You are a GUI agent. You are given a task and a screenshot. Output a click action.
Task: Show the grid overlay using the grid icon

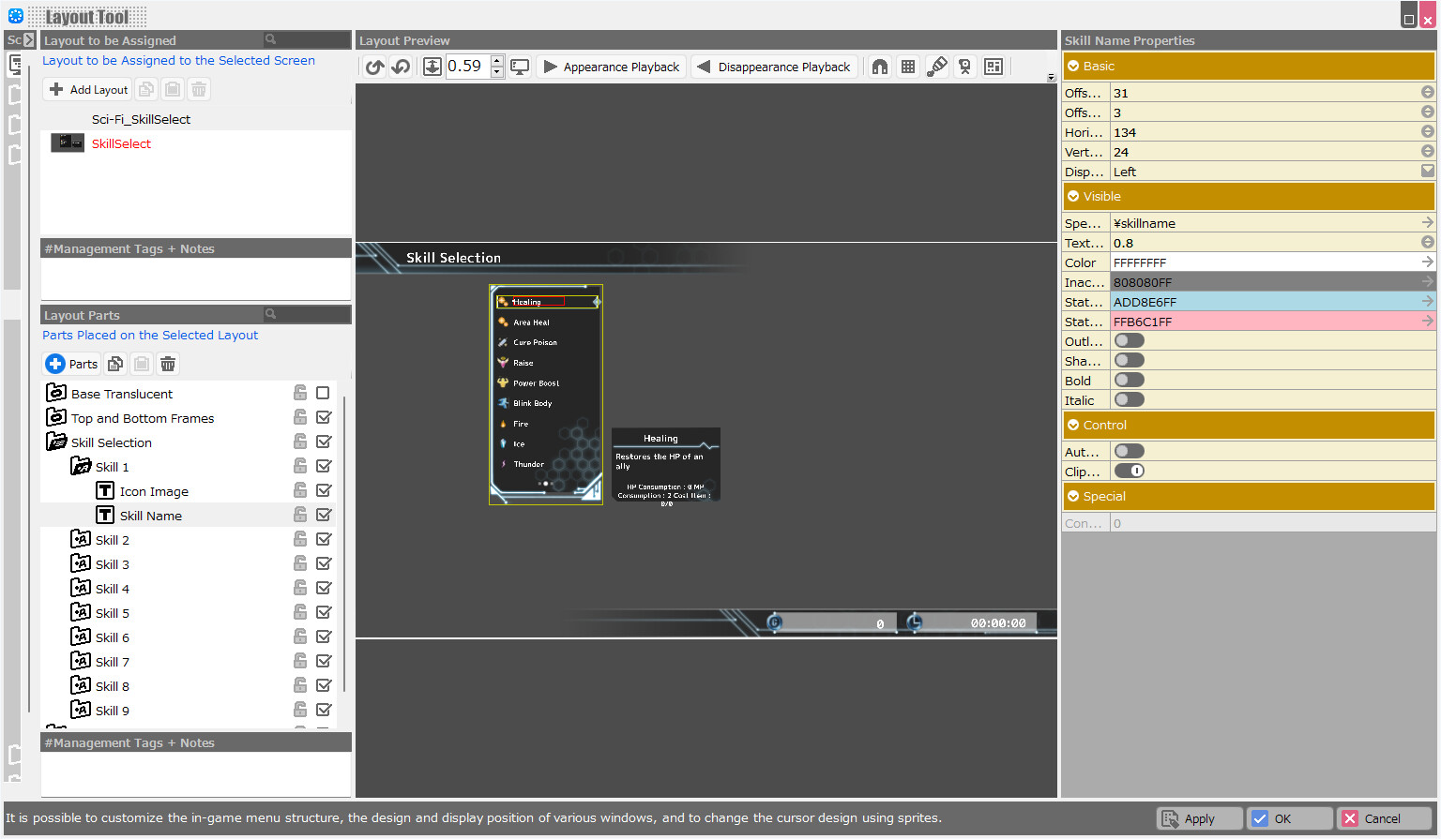coord(907,66)
